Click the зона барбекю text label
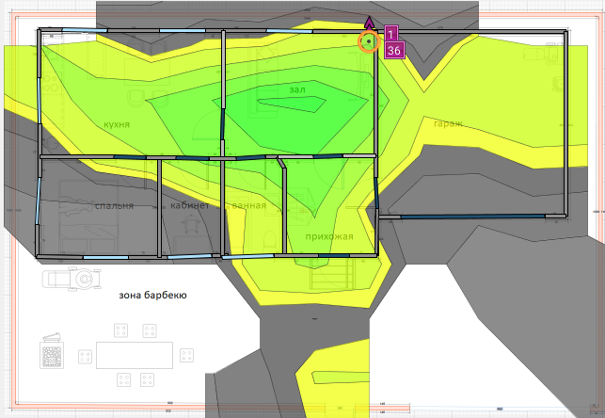 pyautogui.click(x=152, y=296)
